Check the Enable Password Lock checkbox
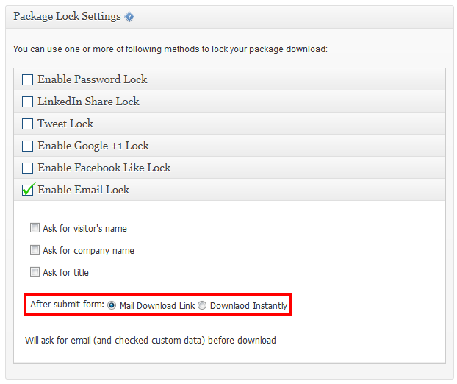The height and width of the screenshot is (384, 457). click(x=27, y=79)
